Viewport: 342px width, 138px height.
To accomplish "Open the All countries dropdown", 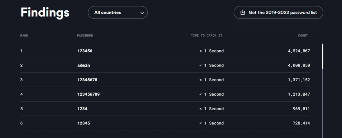I will [118, 12].
